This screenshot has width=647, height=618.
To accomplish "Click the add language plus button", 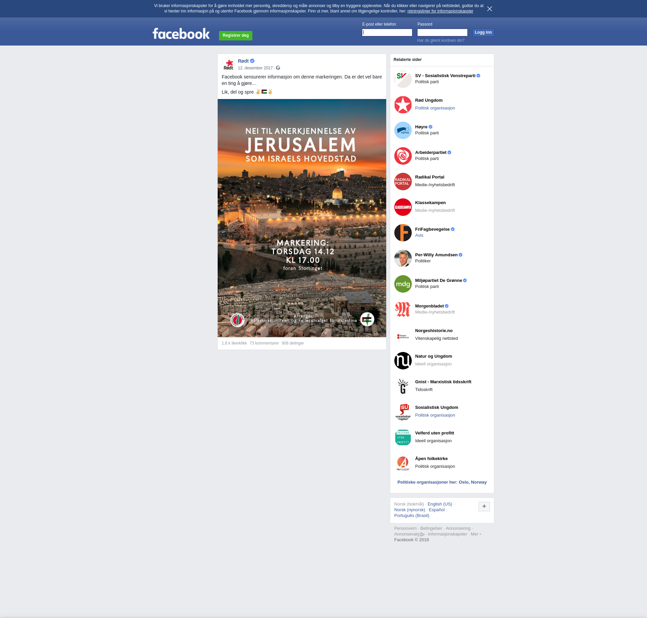I will coord(484,506).
